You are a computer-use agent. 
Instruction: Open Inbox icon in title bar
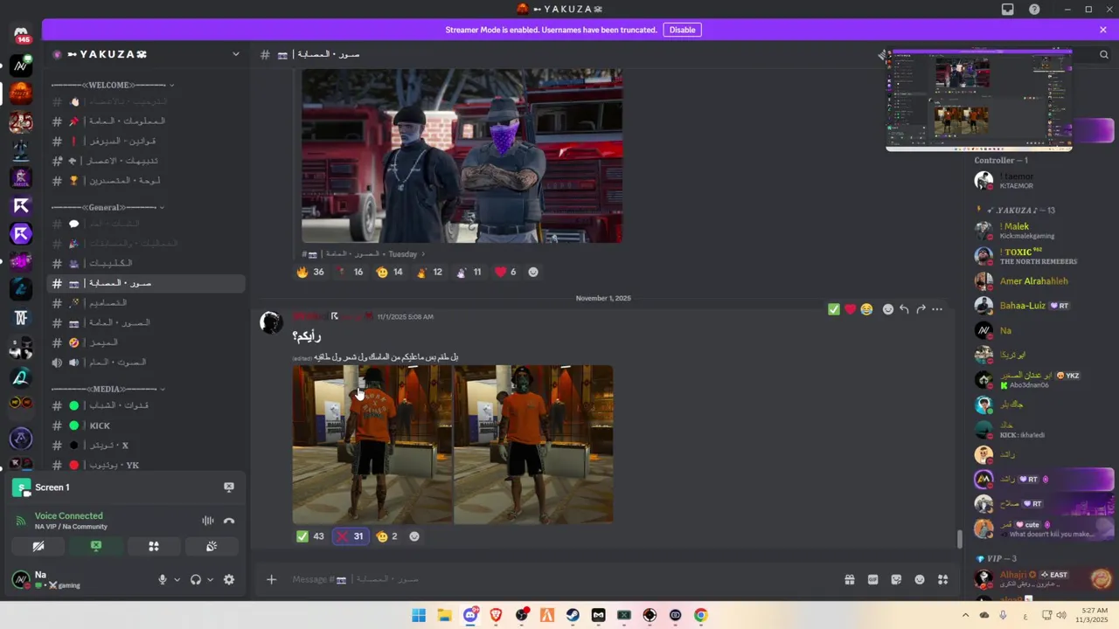coord(1008,10)
